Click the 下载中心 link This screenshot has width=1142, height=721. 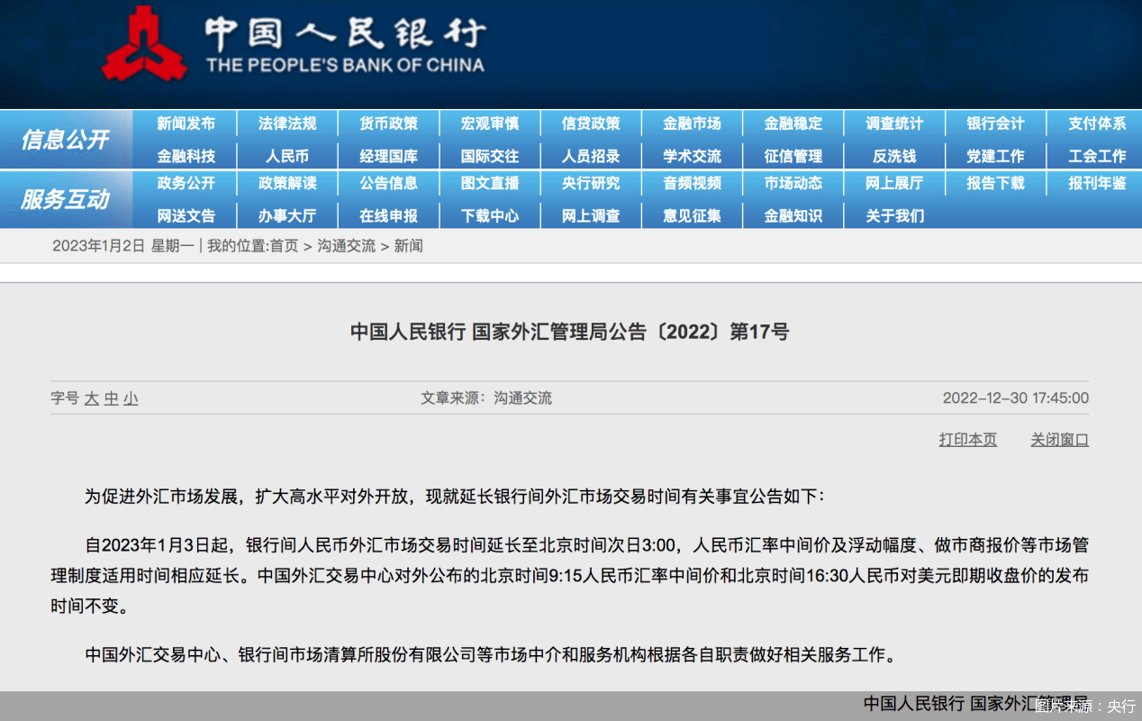click(x=489, y=215)
